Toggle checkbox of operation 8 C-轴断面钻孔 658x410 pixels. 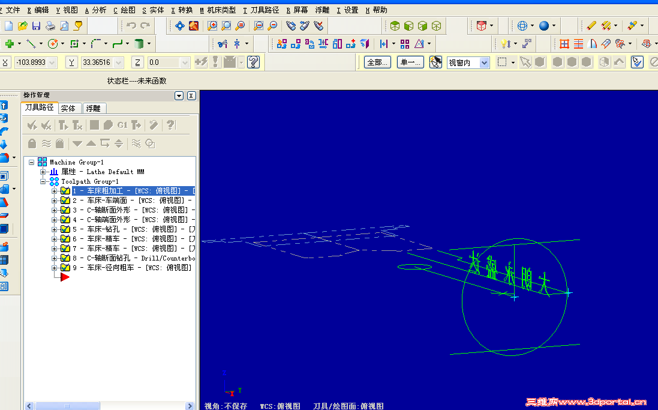(x=65, y=258)
